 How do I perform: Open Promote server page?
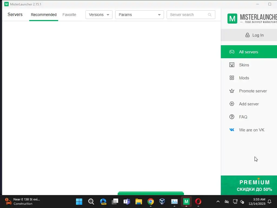click(x=249, y=91)
